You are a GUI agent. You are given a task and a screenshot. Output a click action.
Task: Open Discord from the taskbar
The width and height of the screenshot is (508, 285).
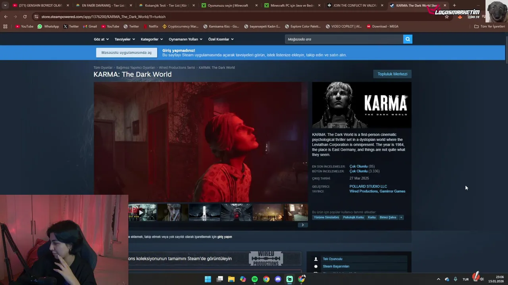278,279
